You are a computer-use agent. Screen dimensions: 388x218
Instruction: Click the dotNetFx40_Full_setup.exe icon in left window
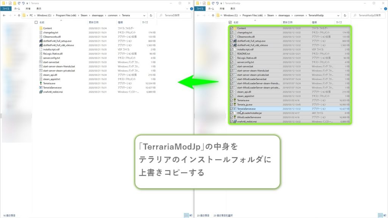pos(41,41)
